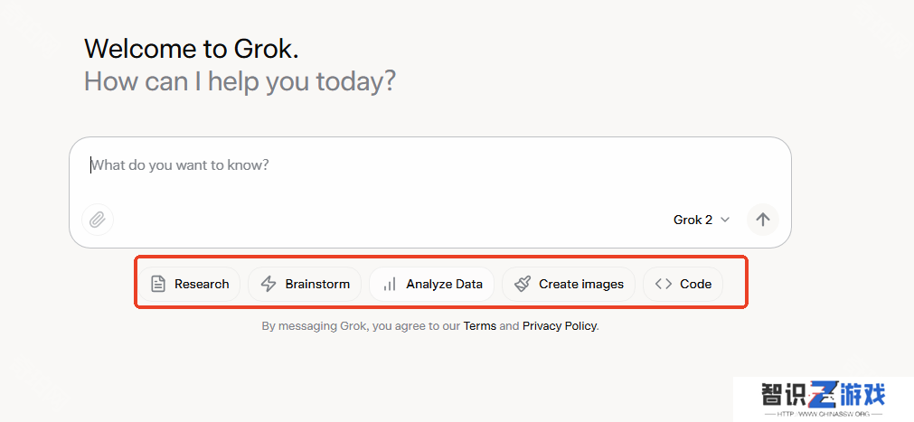Click the bar chart Analyze Data icon
The image size is (914, 422).
(390, 285)
